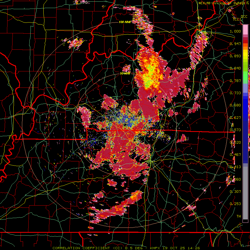Image resolution: width=250 pixels, height=250 pixels.
Task: Select the 0.413 scale value
Action: click(x=235, y=167)
